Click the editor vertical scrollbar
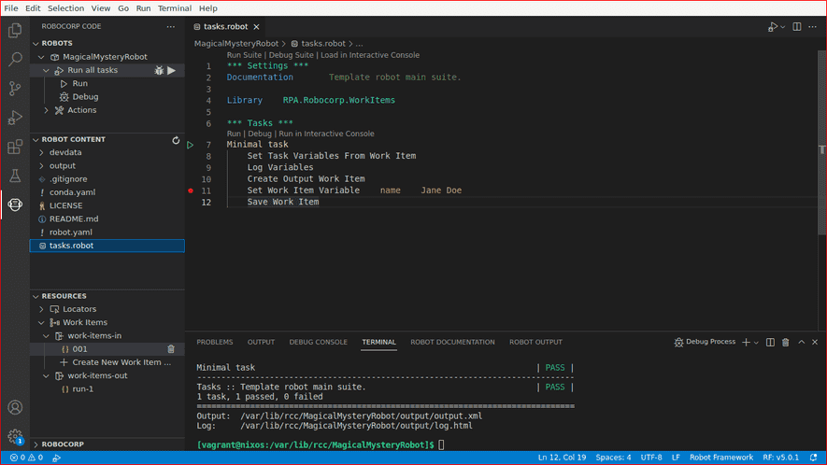Image resolution: width=827 pixels, height=465 pixels. tap(821, 143)
